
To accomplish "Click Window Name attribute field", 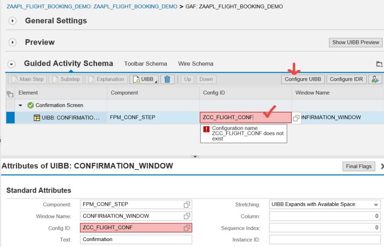I will click(x=136, y=216).
